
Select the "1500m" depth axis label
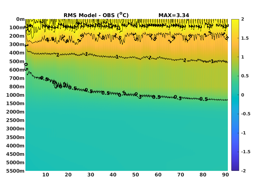pyautogui.click(x=15, y=104)
